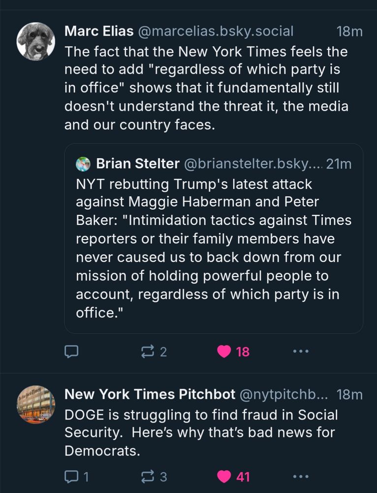Screen dimensions: 377x493
Task: Repost Marc Elias's post
Action: 147,352
